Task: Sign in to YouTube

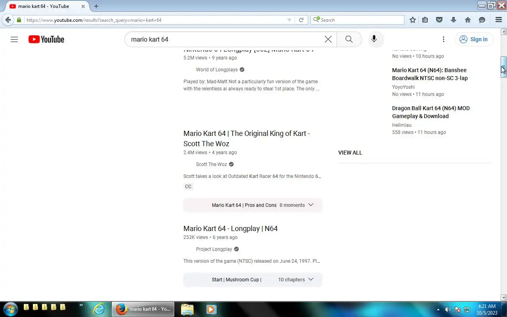Action: (474, 39)
